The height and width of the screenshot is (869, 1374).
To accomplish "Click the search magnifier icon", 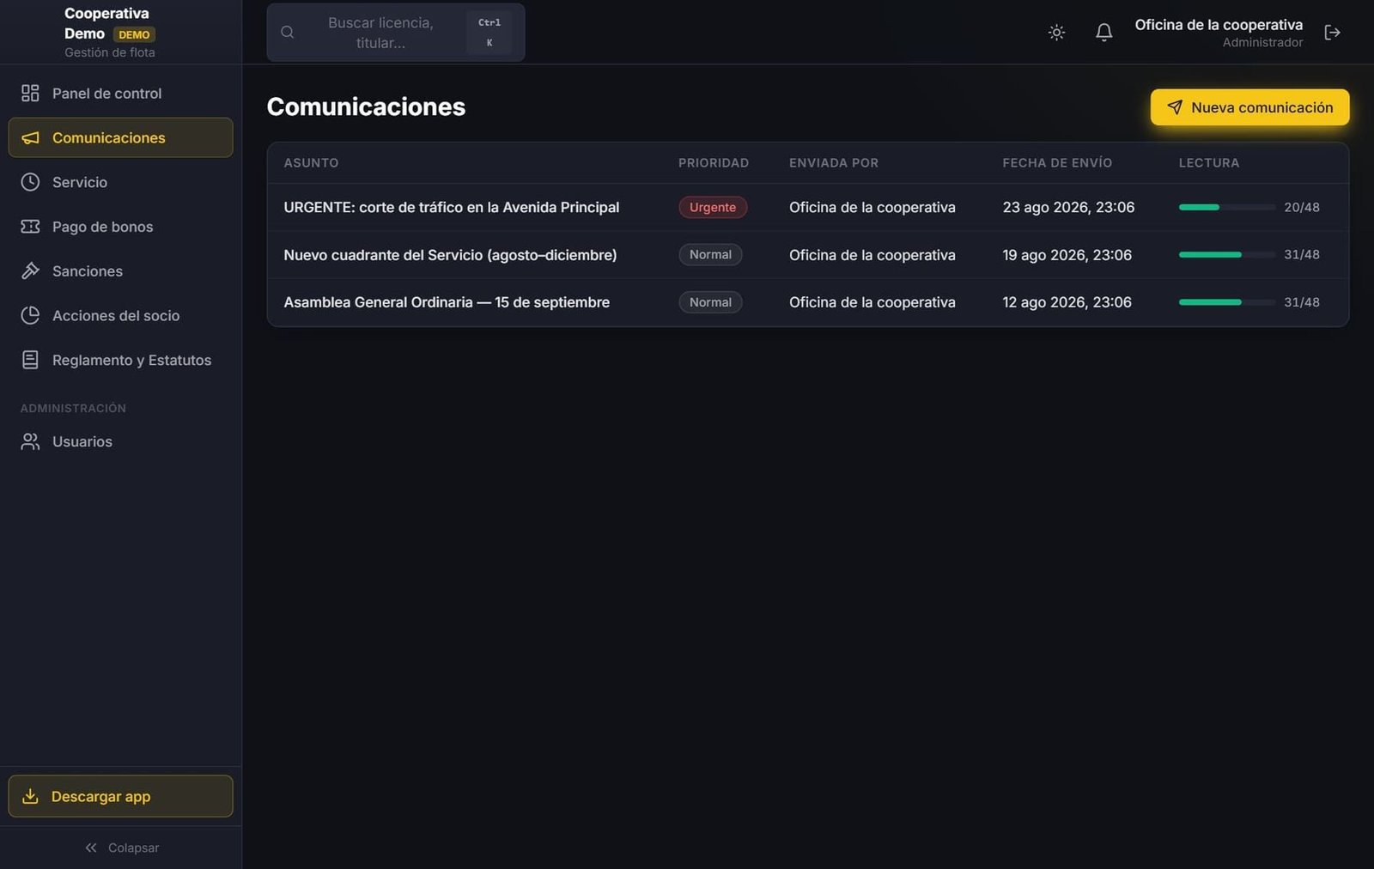I will tap(288, 33).
